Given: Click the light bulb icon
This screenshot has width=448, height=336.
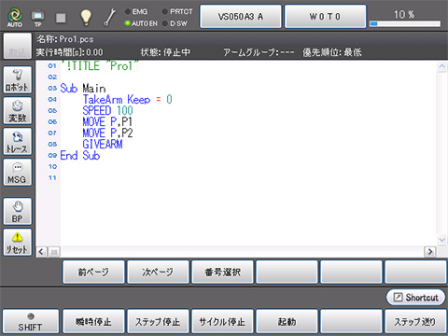Looking at the screenshot, I should click(86, 17).
